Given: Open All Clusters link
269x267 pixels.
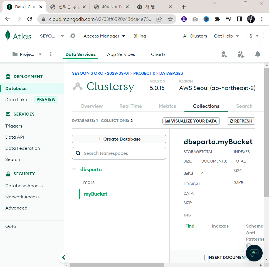Looking at the screenshot, I should coord(195,36).
